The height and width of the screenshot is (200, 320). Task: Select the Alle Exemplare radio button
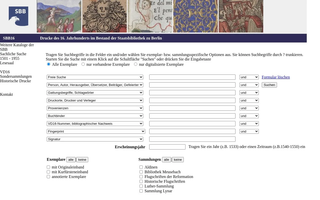49,64
